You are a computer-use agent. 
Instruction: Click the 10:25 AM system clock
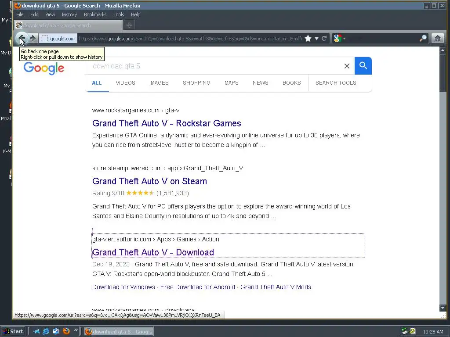433,332
